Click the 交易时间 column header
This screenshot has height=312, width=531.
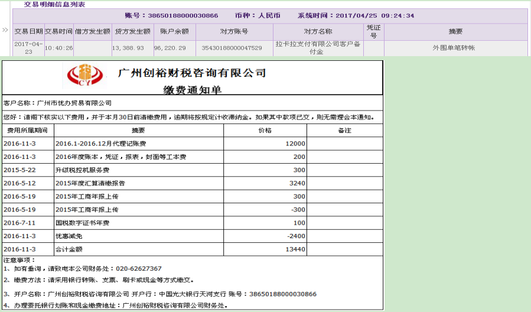pyautogui.click(x=59, y=32)
